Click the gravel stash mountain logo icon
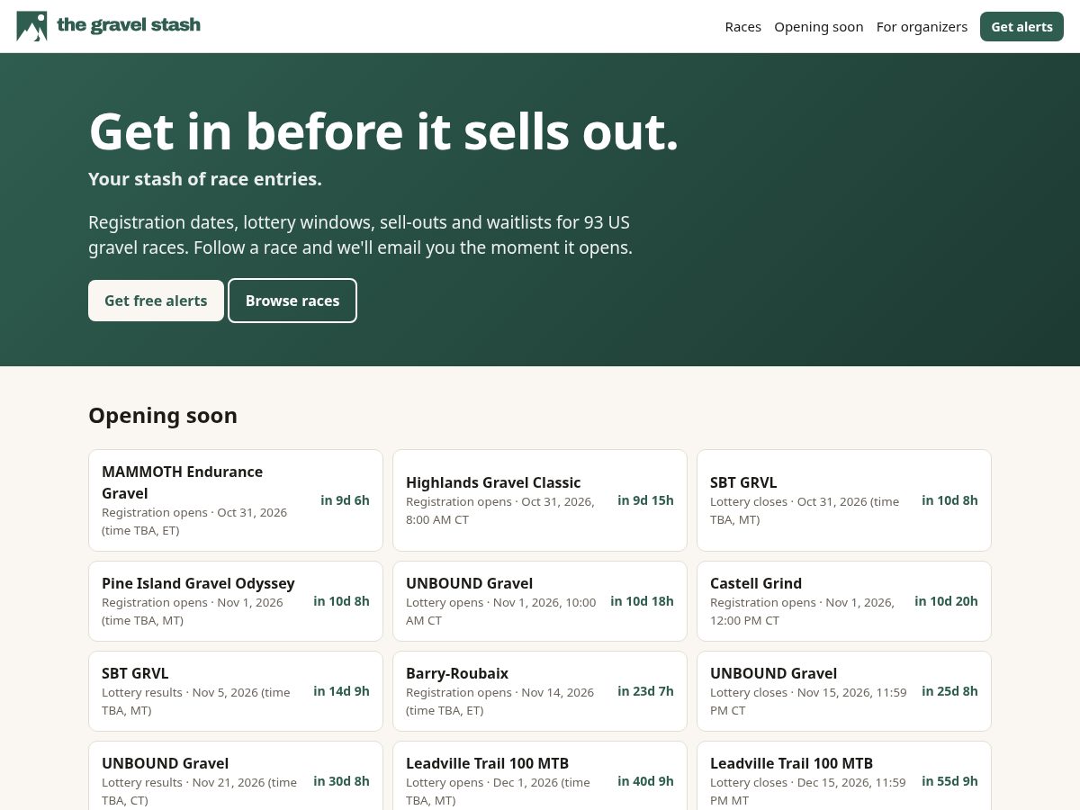The width and height of the screenshot is (1080, 810). point(31,26)
